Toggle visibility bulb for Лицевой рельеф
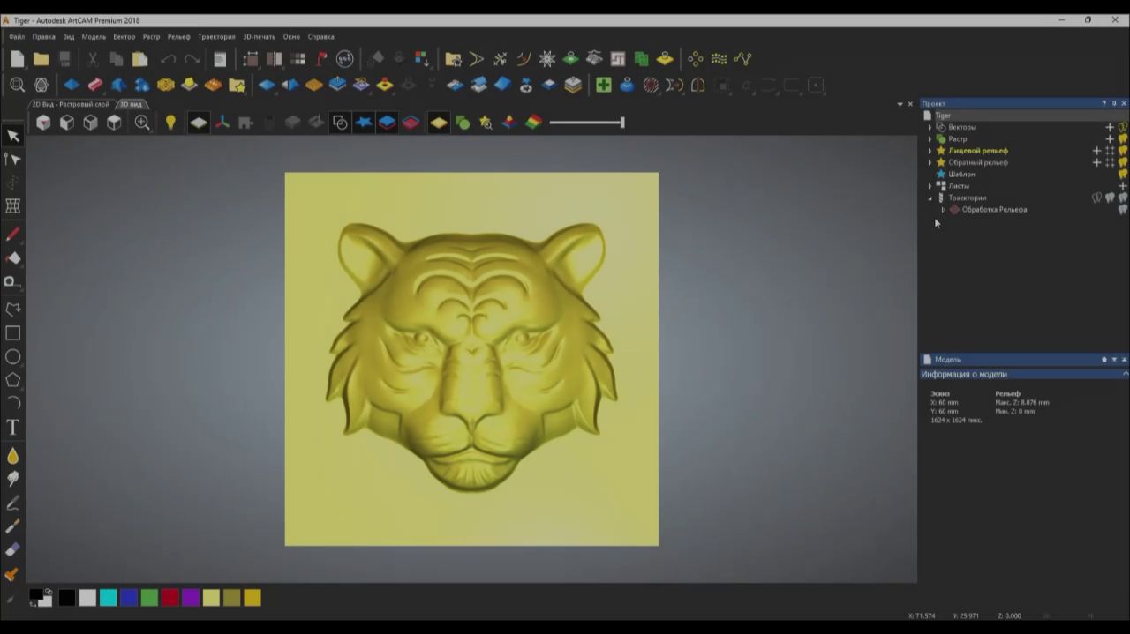This screenshot has height=634, width=1130. (x=1123, y=151)
